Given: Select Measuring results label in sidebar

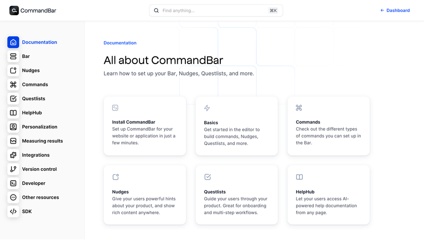Looking at the screenshot, I should [x=43, y=141].
